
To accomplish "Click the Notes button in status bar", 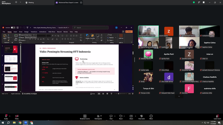I will (x=93, y=94).
